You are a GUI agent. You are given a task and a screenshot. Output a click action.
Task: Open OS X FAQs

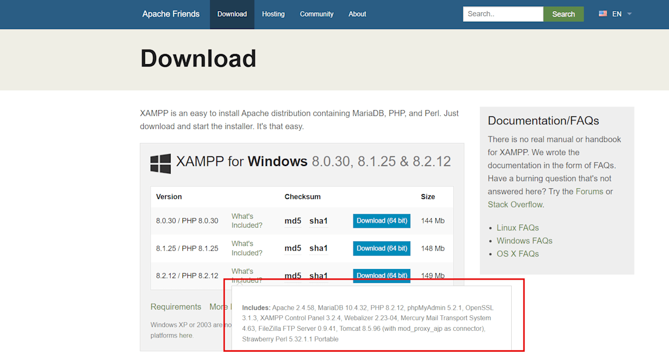pos(518,253)
